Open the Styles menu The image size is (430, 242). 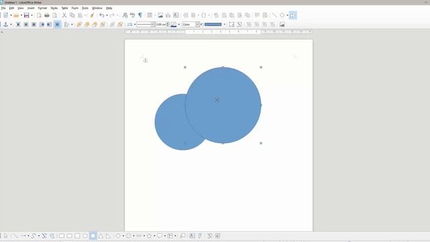tap(54, 8)
